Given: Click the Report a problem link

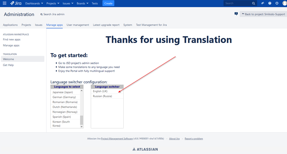Looking at the screenshot, I should click(194, 139).
